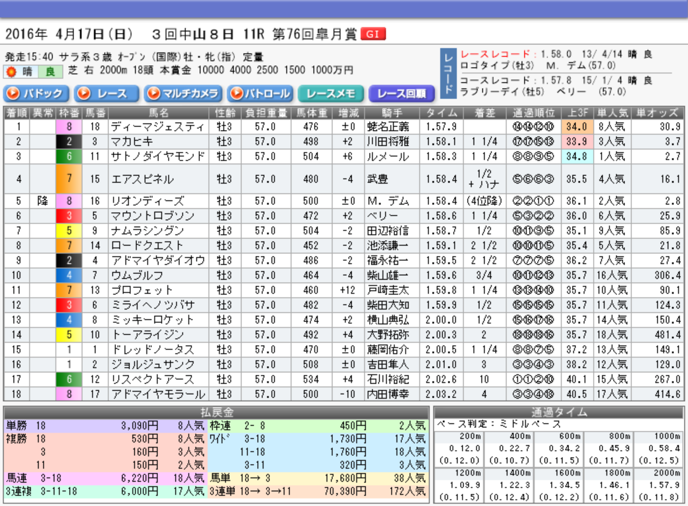The width and height of the screenshot is (688, 506).
Task: Click the GI grade badge
Action: click(373, 34)
